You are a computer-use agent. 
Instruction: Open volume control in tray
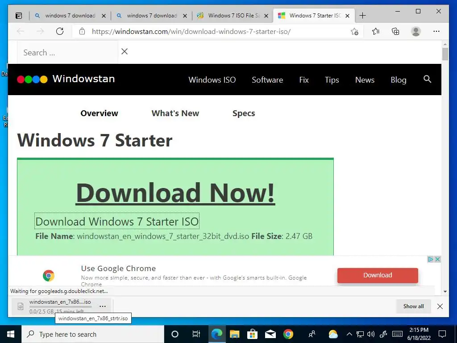371,334
